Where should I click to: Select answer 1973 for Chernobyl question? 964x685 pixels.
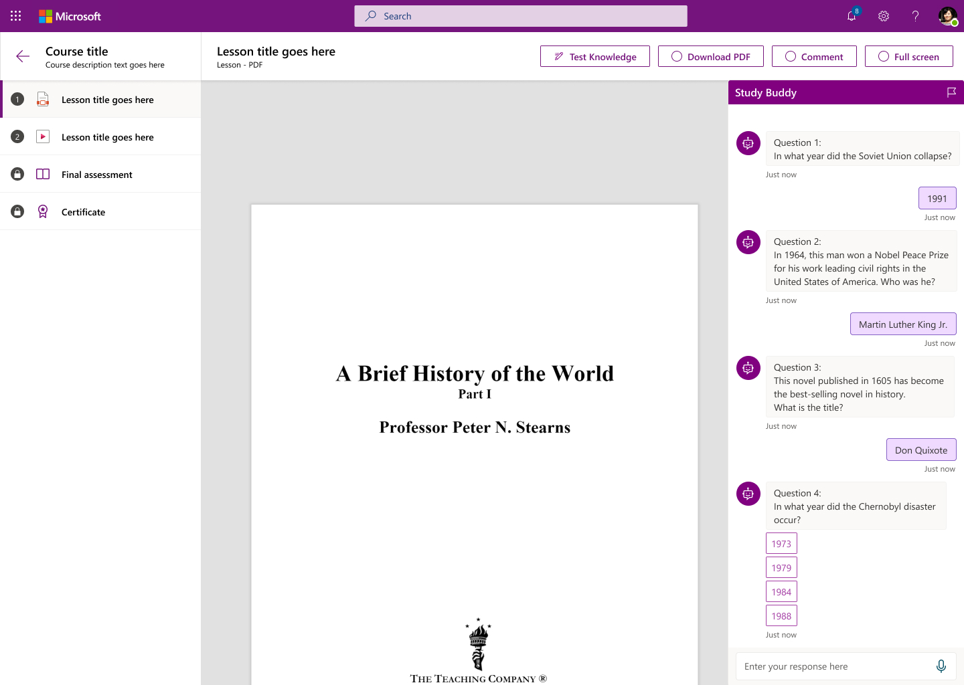[x=781, y=544]
